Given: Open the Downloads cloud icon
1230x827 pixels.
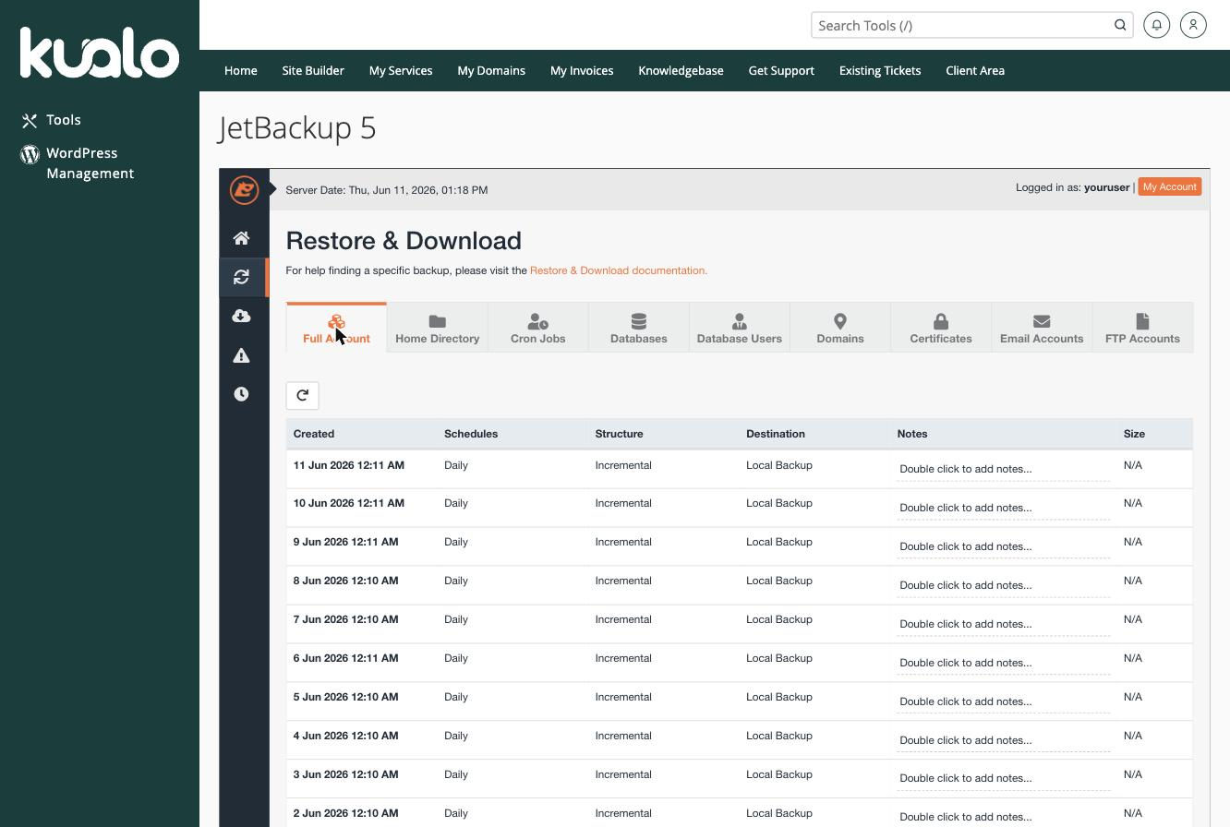Looking at the screenshot, I should (241, 316).
